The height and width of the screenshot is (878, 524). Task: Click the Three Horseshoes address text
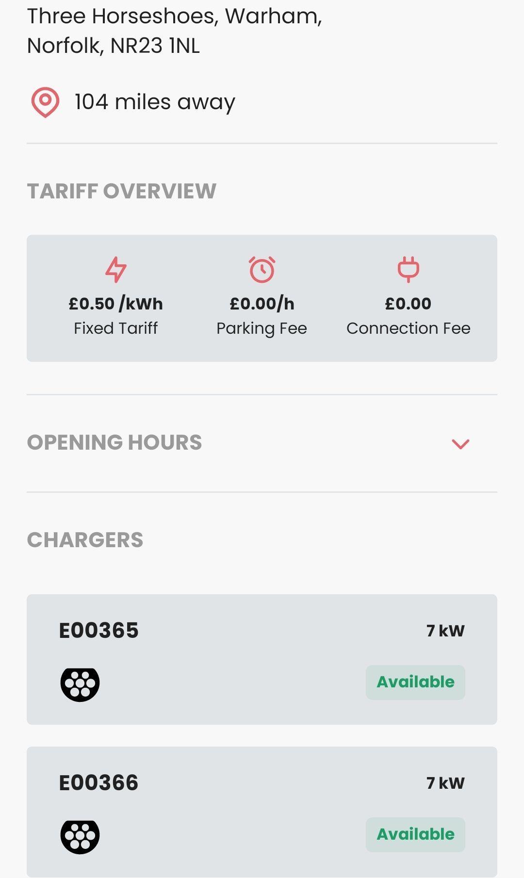(175, 31)
